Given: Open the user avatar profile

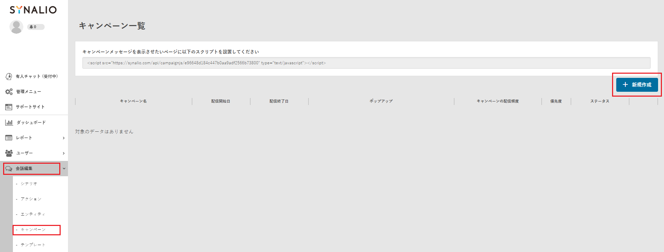Looking at the screenshot, I should (x=16, y=27).
